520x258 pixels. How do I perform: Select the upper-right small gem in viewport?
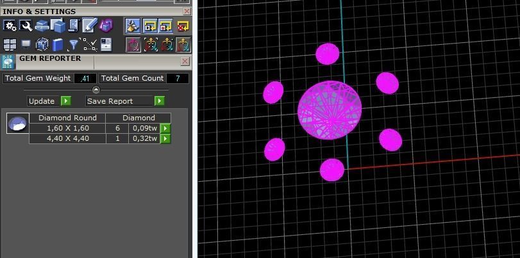387,83
